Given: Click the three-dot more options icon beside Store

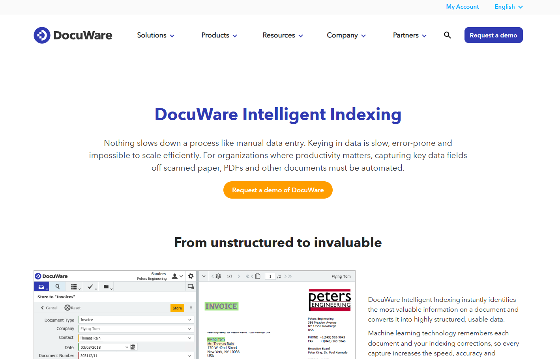Looking at the screenshot, I should [191, 308].
